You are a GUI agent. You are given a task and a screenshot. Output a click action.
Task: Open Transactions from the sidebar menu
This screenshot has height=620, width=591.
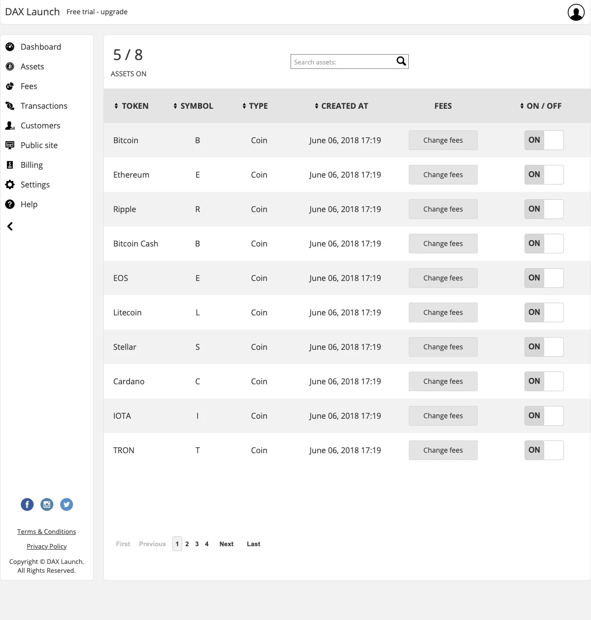click(x=44, y=106)
